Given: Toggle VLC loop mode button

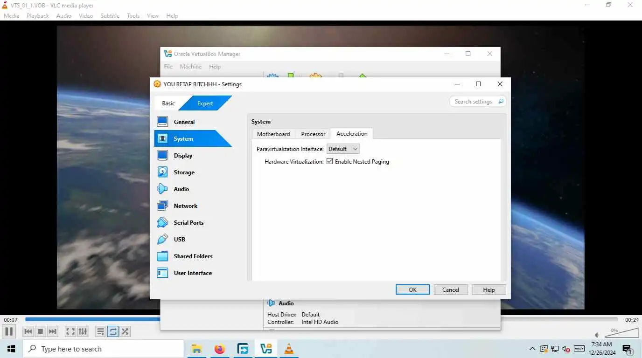Looking at the screenshot, I should tap(113, 331).
